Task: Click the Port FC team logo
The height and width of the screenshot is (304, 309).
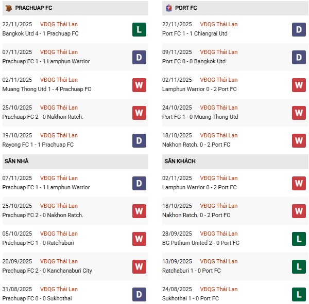Action: click(168, 8)
